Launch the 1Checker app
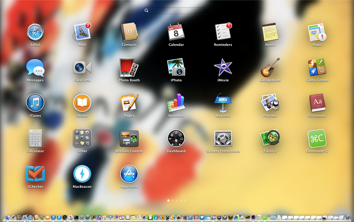This screenshot has width=354, height=222. point(35,174)
